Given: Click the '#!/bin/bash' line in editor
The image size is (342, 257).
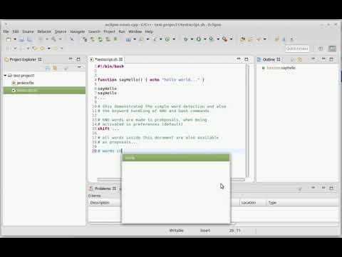Looking at the screenshot, I should point(110,66).
